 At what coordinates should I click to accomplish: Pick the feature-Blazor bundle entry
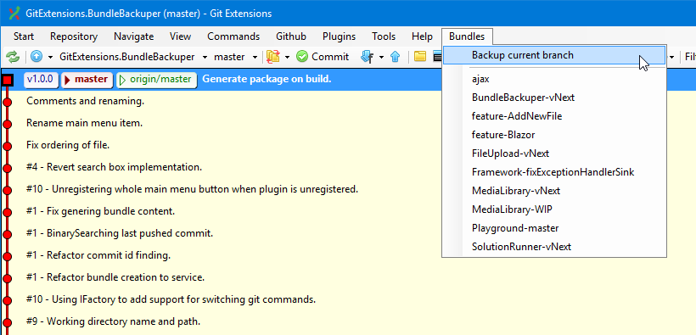554,135
